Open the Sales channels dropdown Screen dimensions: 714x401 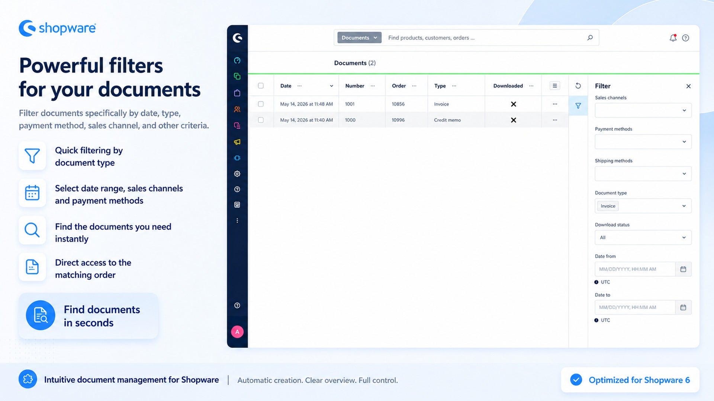point(643,110)
